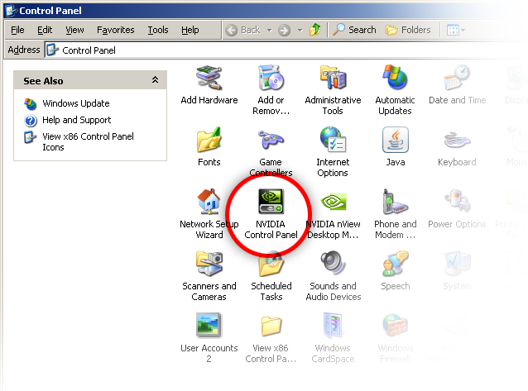
Task: Open Power Options icon
Action: pos(457,202)
